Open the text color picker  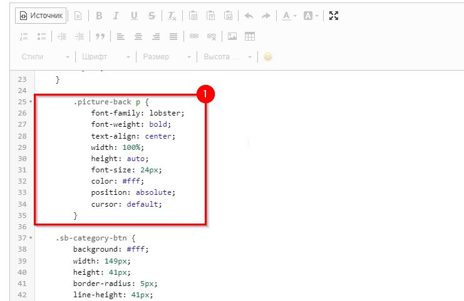[x=289, y=16]
